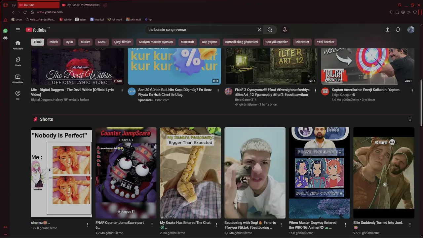Open WhatsApp from the Opera sidebar

[x=5, y=31]
